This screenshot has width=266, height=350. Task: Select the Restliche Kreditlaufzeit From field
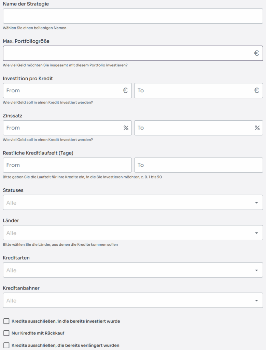(x=67, y=165)
